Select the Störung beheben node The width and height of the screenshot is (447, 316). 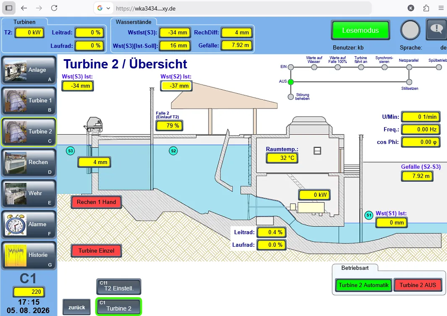(x=291, y=97)
